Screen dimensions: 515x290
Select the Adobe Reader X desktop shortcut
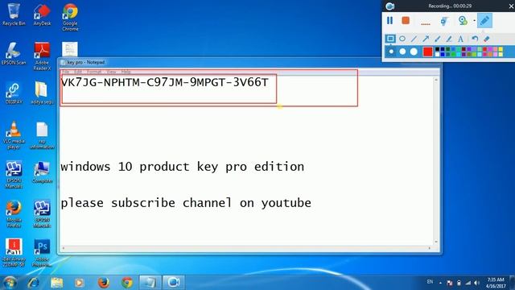[x=42, y=56]
